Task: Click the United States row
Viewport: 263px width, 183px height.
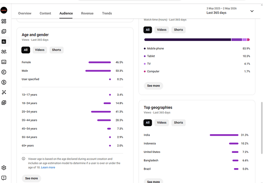Action: click(x=196, y=152)
